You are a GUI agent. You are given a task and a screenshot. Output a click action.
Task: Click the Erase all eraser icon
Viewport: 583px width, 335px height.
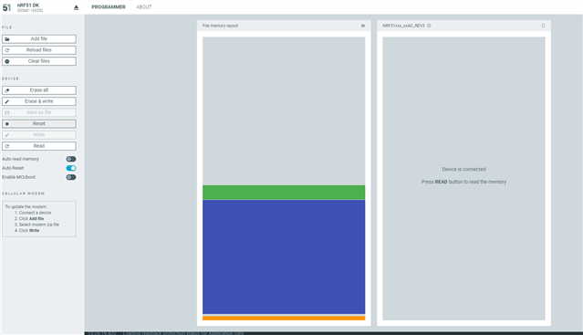(x=7, y=90)
